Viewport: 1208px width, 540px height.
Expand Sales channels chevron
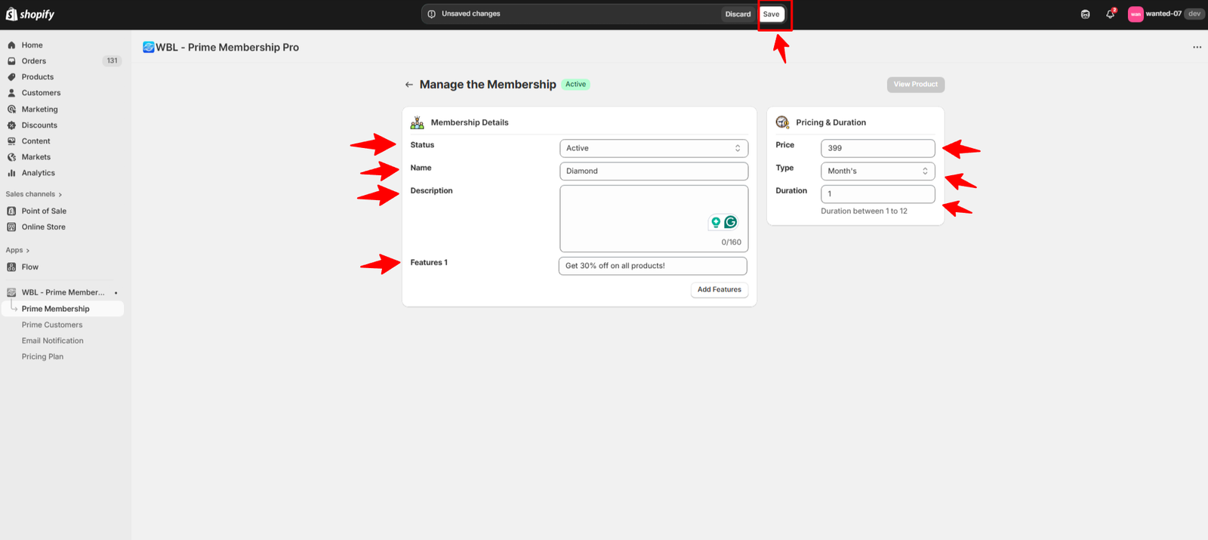pos(60,195)
